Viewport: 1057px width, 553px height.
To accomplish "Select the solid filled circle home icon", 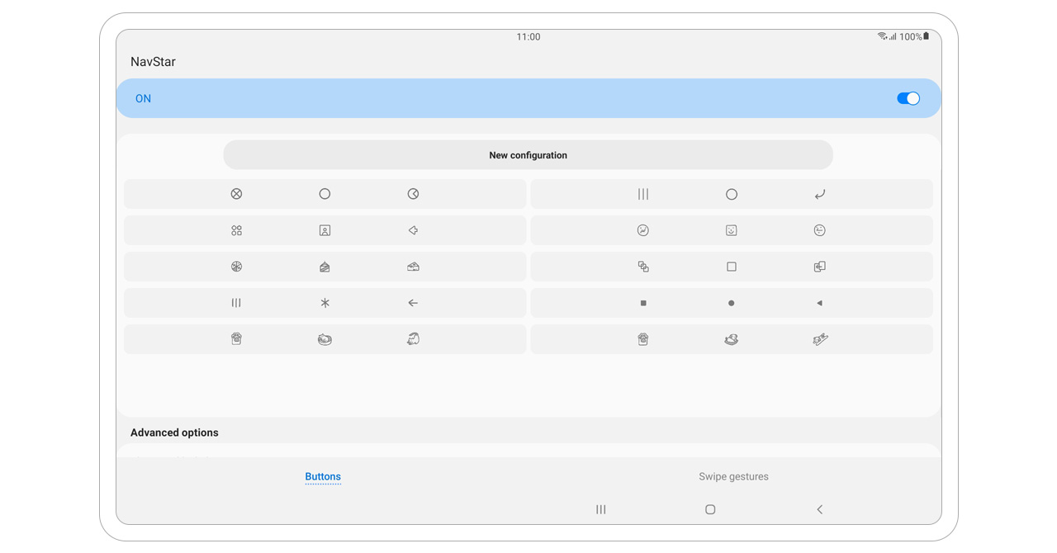I will tap(731, 303).
